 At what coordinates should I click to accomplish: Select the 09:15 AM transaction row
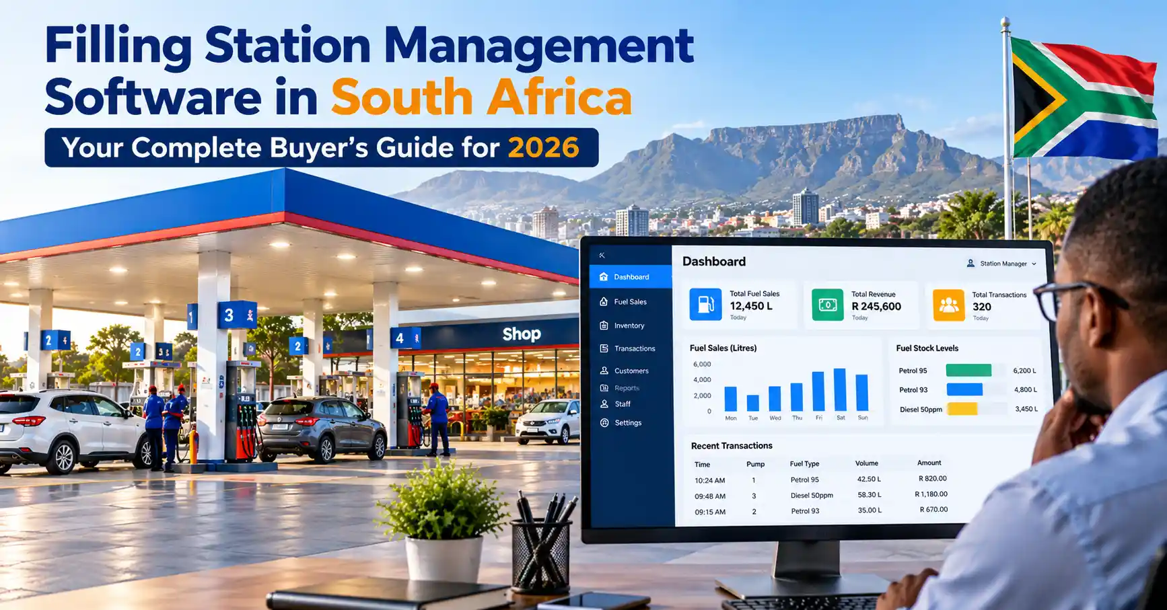point(820,511)
